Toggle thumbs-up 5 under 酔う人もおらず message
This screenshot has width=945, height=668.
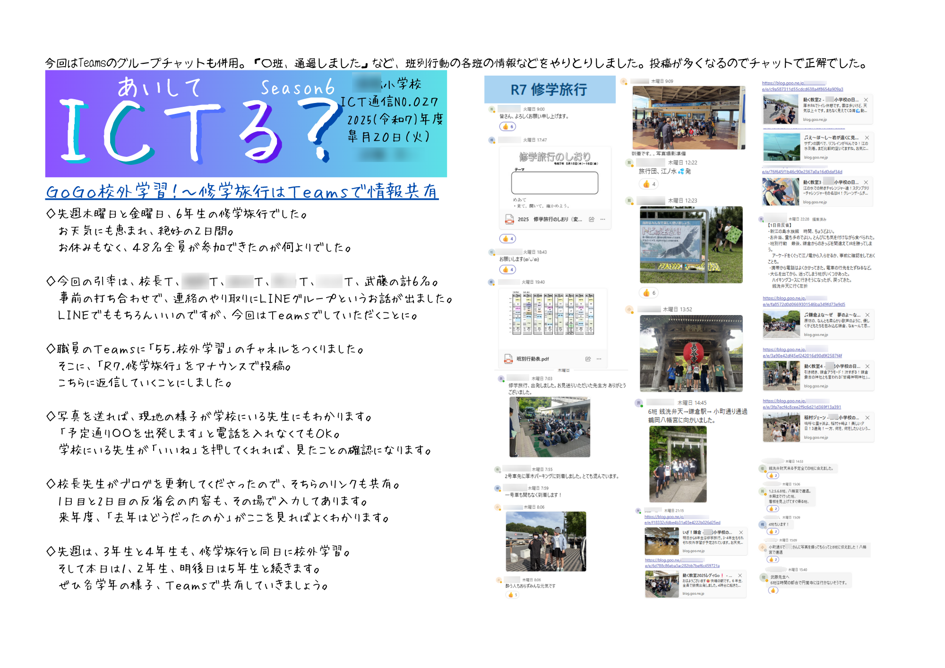click(x=513, y=595)
